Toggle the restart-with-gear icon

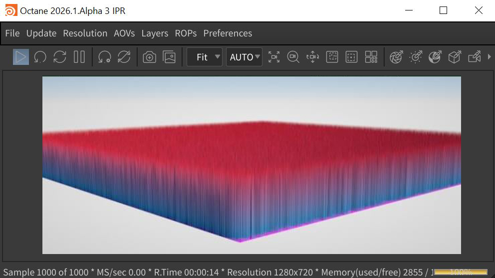coord(104,57)
